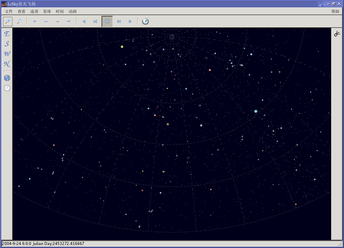The width and height of the screenshot is (344, 248).
Task: Click the long thin left arrow
Action: (x=46, y=22)
